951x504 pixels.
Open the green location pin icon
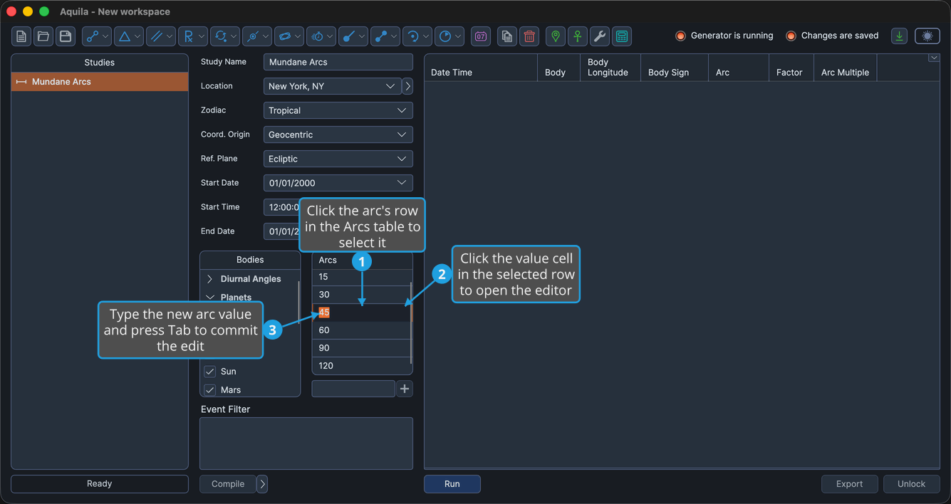click(556, 36)
